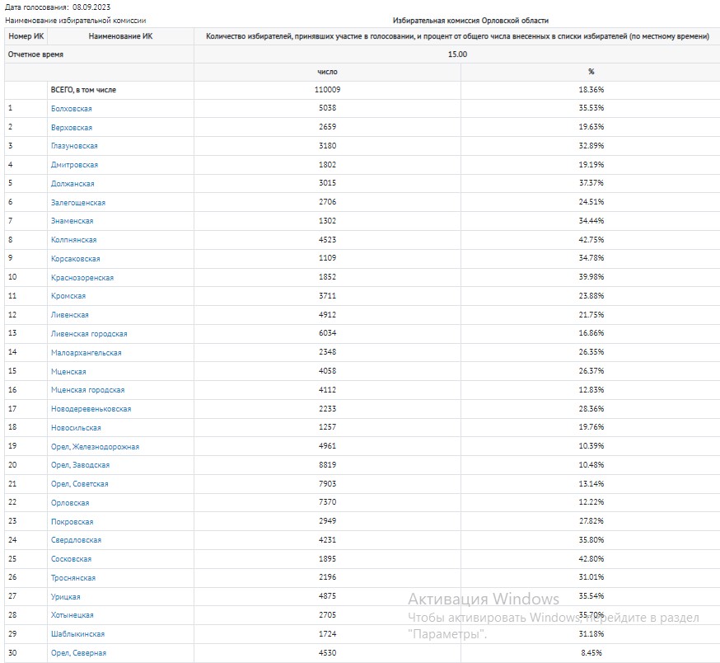
Task: Select Мценская городская turnout 12.83%
Action: tap(591, 389)
